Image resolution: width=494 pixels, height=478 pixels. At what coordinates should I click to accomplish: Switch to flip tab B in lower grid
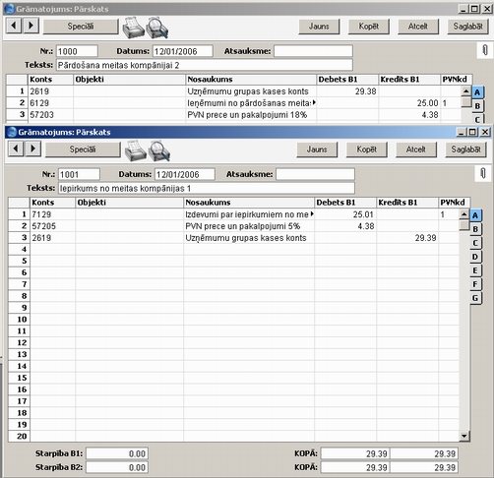tap(475, 229)
